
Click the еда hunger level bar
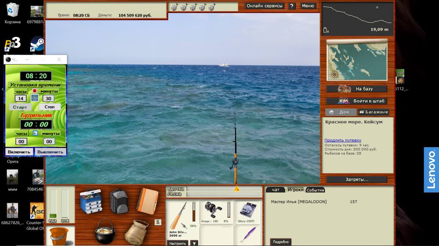click(x=53, y=204)
